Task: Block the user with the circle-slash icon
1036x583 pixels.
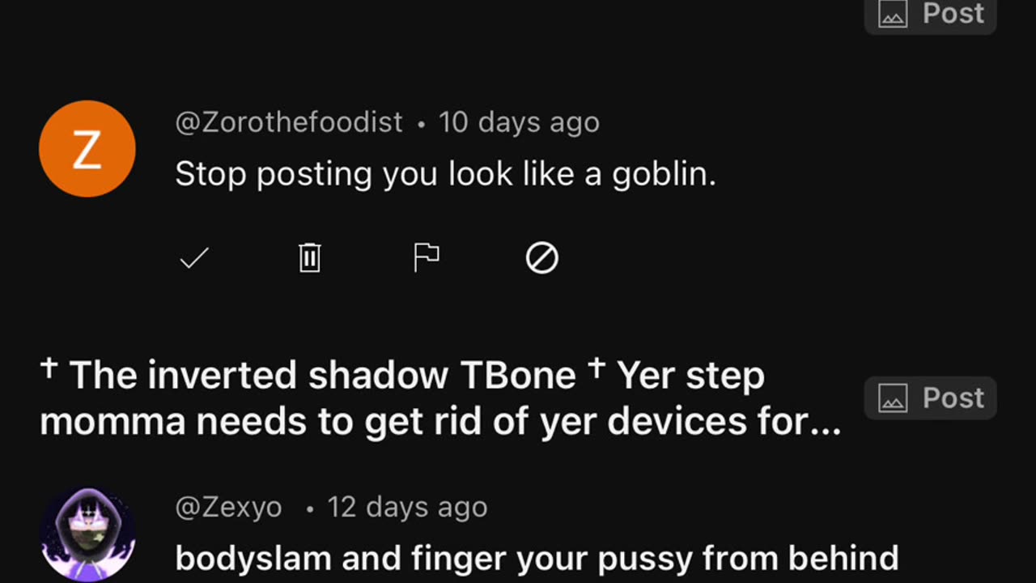Action: tap(541, 258)
